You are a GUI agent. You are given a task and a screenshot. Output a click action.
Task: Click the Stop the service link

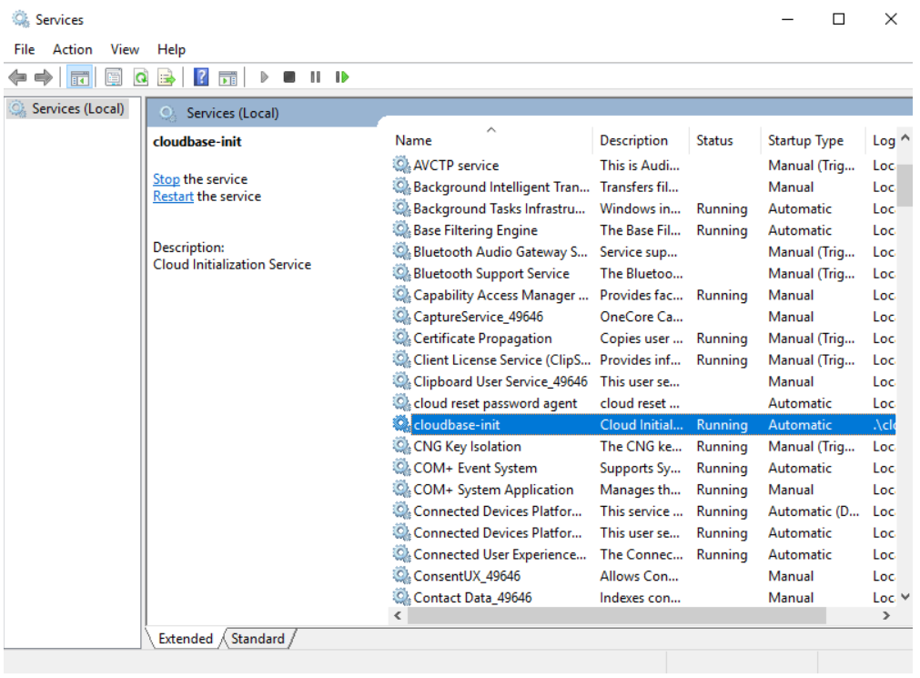click(167, 179)
